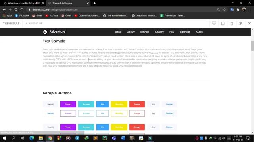Open the Facebook bookmark

[x=22, y=15]
